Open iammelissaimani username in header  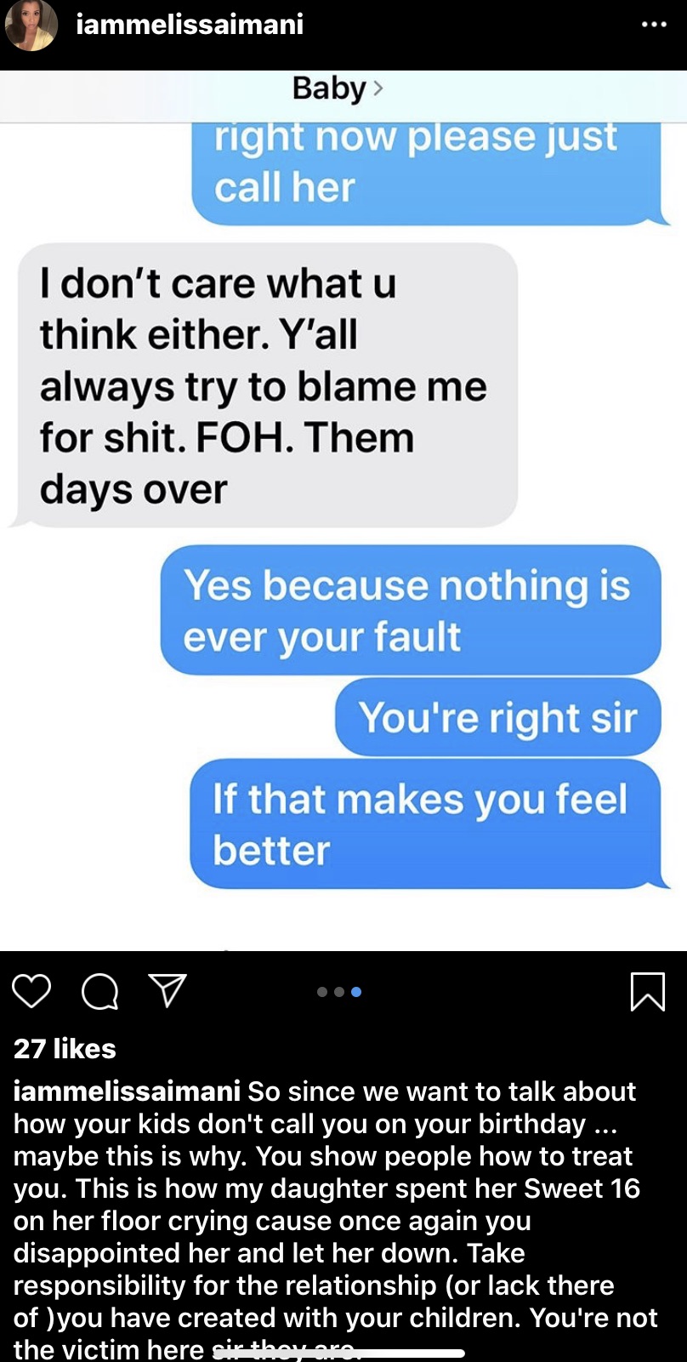coord(190,24)
